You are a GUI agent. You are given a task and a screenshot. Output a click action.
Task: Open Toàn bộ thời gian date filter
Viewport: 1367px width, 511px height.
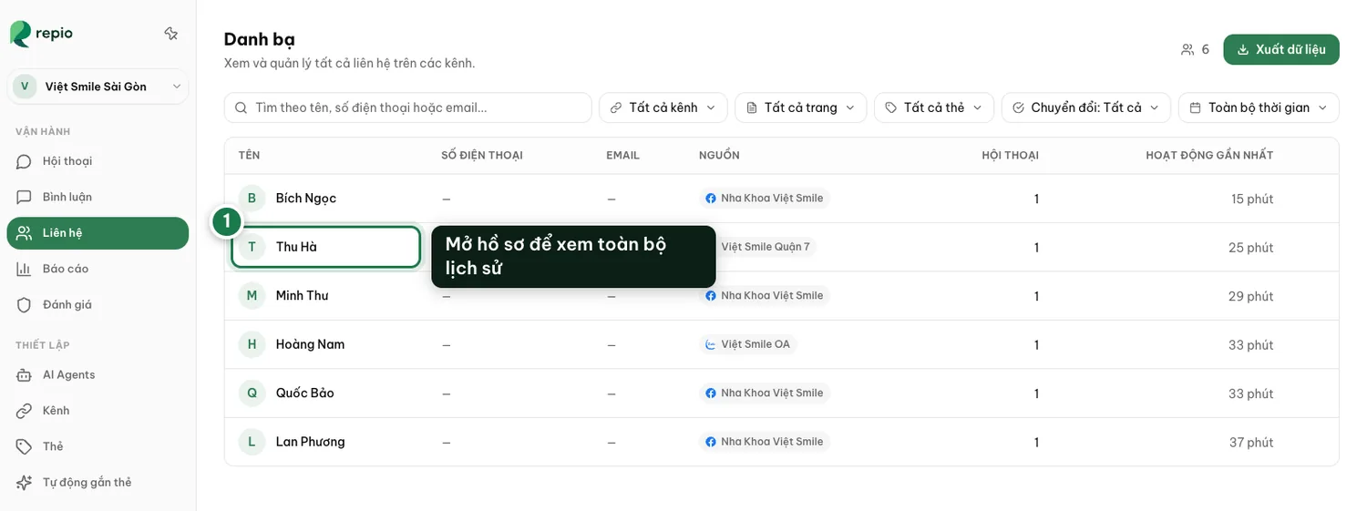coord(1259,107)
